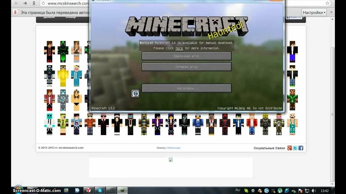Open the Домой site navigation tab
Screen dimensions: 346x194
pyautogui.click(x=49, y=17)
